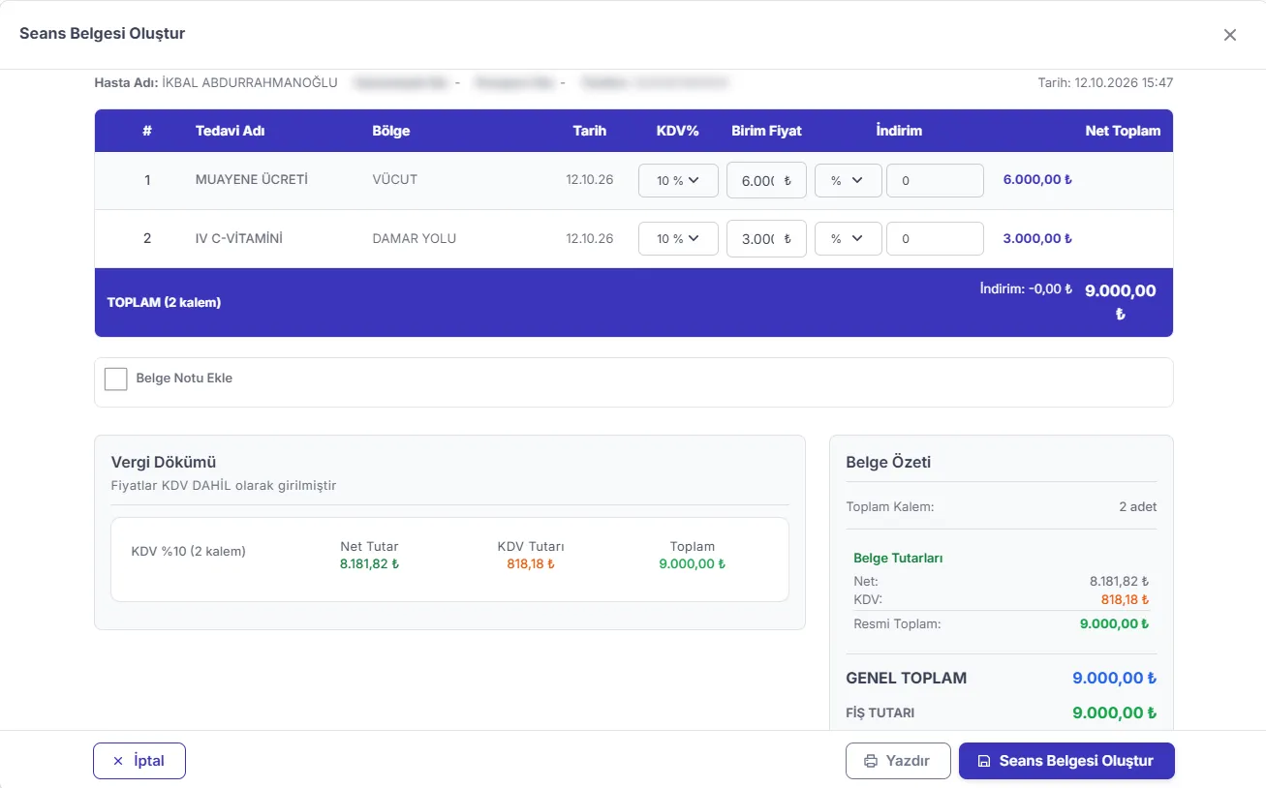Click the Birim Fiyat column header
This screenshot has width=1266, height=788.
point(766,131)
